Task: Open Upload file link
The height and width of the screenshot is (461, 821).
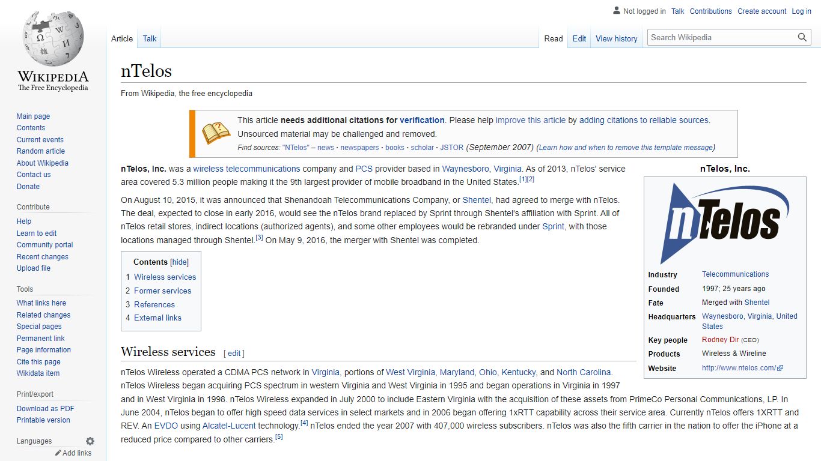Action: click(x=33, y=268)
